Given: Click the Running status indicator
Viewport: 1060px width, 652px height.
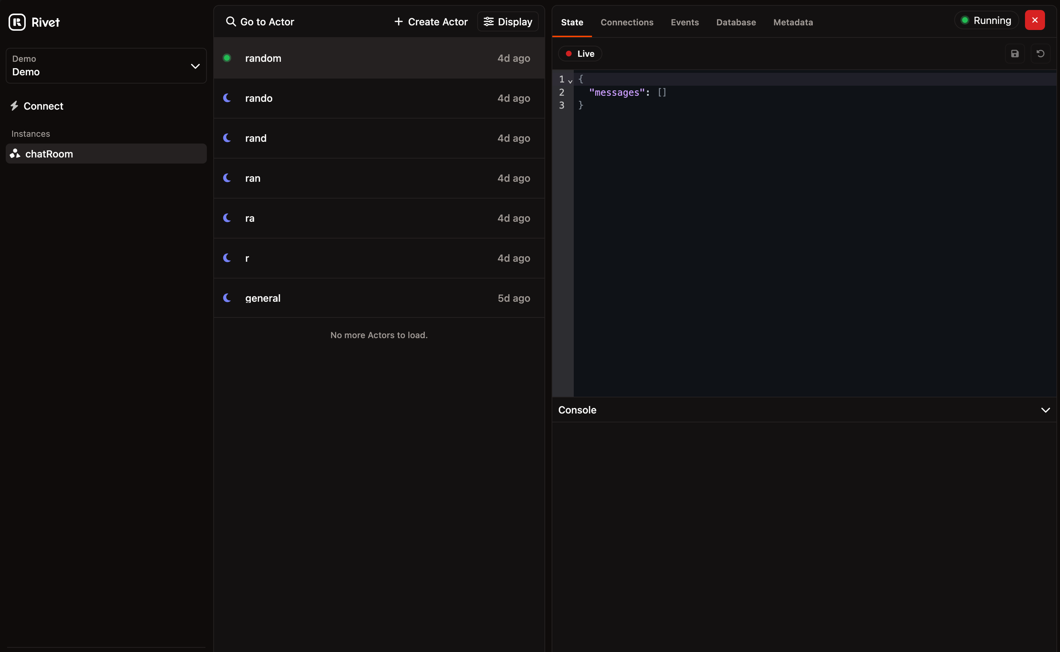Looking at the screenshot, I should 986,20.
